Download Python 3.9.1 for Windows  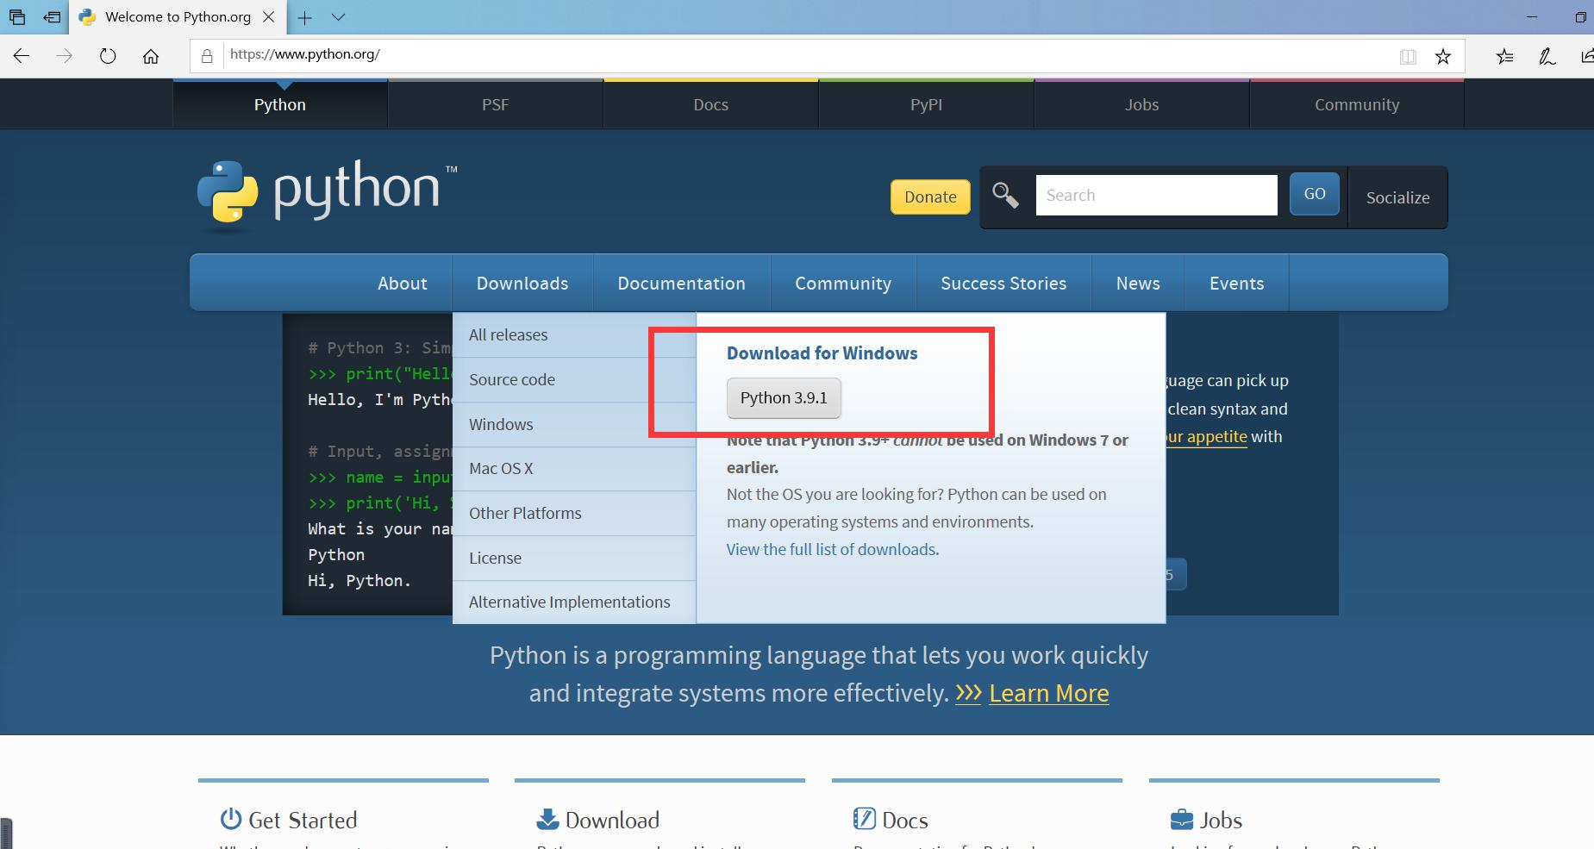(x=783, y=398)
